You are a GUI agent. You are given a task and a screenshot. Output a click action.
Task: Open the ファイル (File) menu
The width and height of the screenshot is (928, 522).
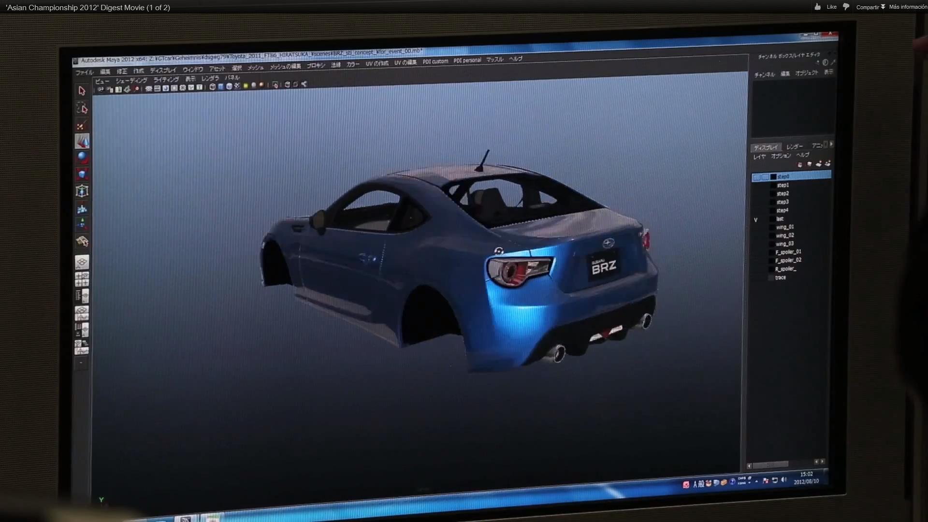click(84, 72)
